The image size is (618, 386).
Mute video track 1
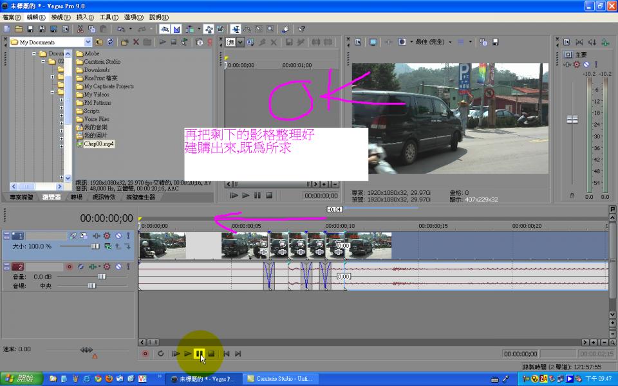[x=118, y=236]
